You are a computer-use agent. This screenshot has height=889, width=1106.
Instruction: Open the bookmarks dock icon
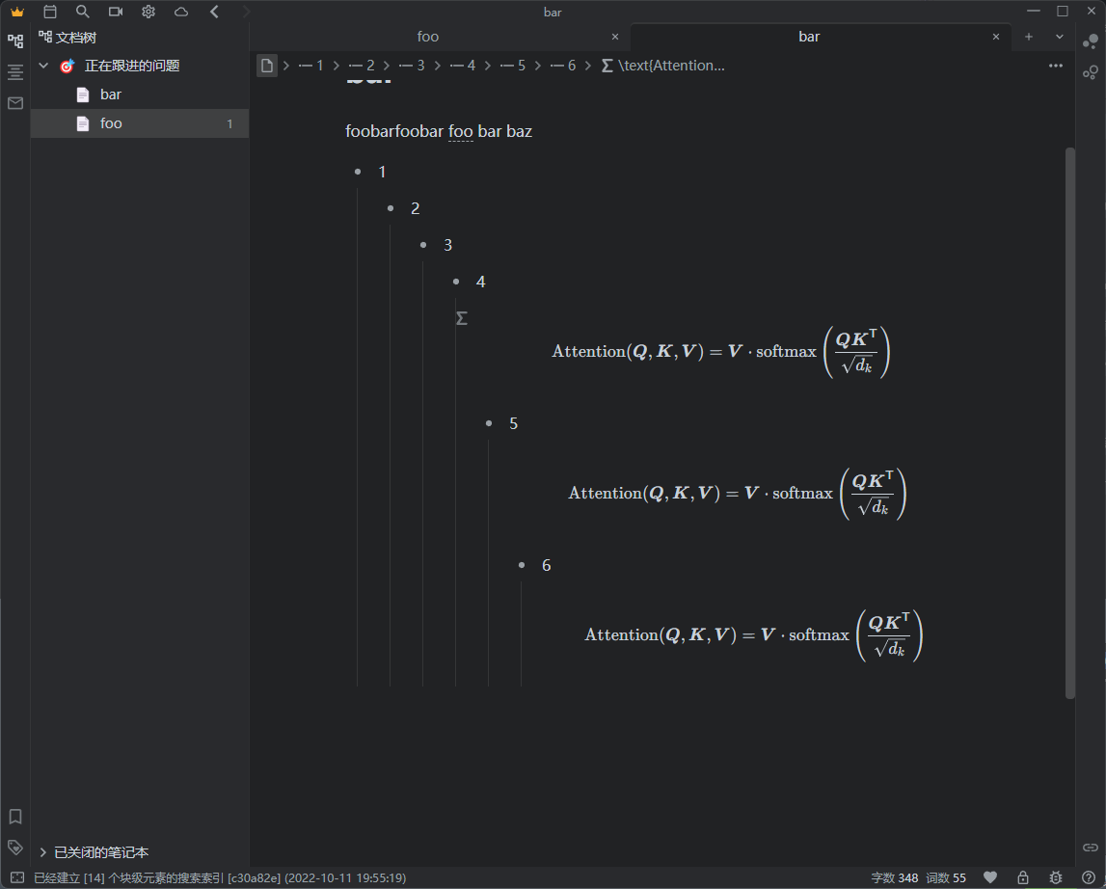point(15,817)
